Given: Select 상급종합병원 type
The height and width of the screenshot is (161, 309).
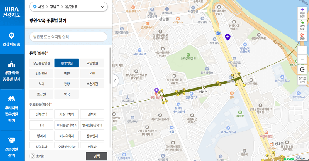Looking at the screenshot, I should tap(41, 63).
